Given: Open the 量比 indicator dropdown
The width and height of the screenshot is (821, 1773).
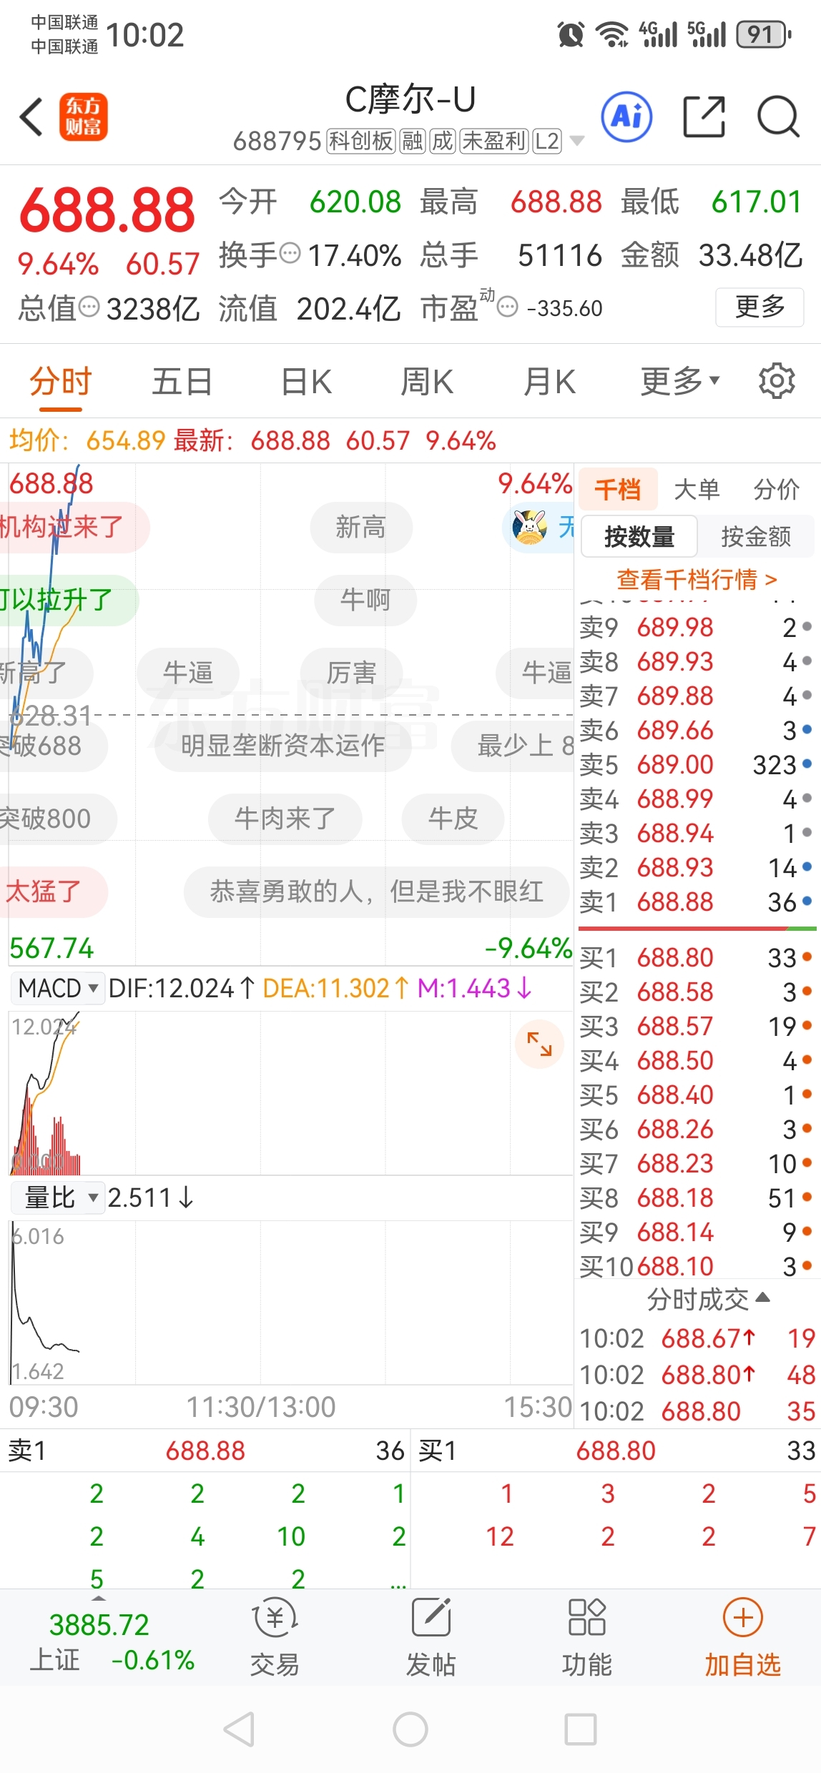Looking at the screenshot, I should [57, 1197].
